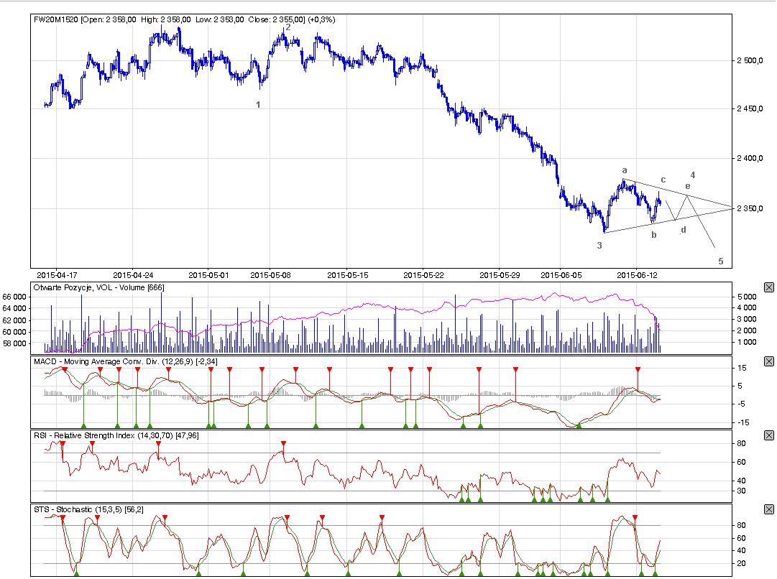Click the 2015-05-15 date label

point(347,275)
